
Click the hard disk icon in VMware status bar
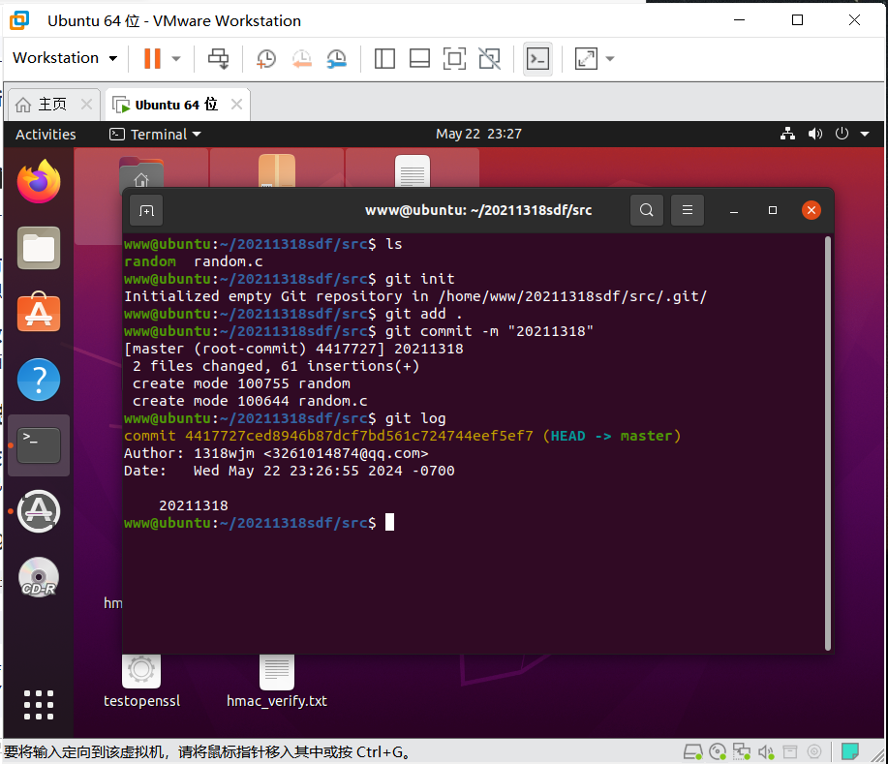tap(692, 752)
